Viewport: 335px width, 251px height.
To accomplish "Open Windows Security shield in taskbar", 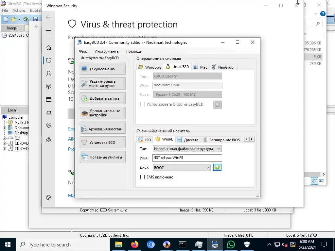I will tap(247, 244).
